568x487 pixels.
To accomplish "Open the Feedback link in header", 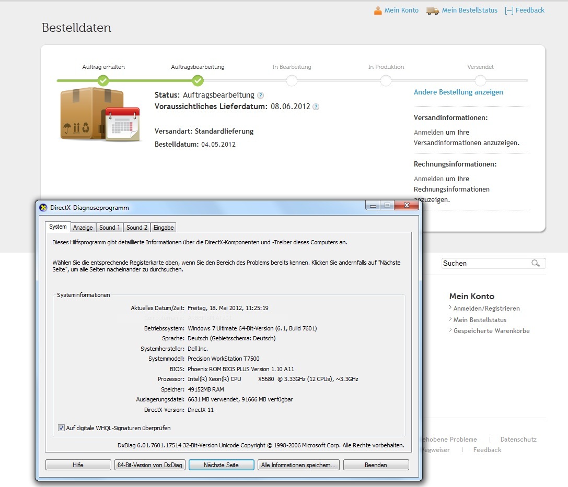I will tap(530, 10).
